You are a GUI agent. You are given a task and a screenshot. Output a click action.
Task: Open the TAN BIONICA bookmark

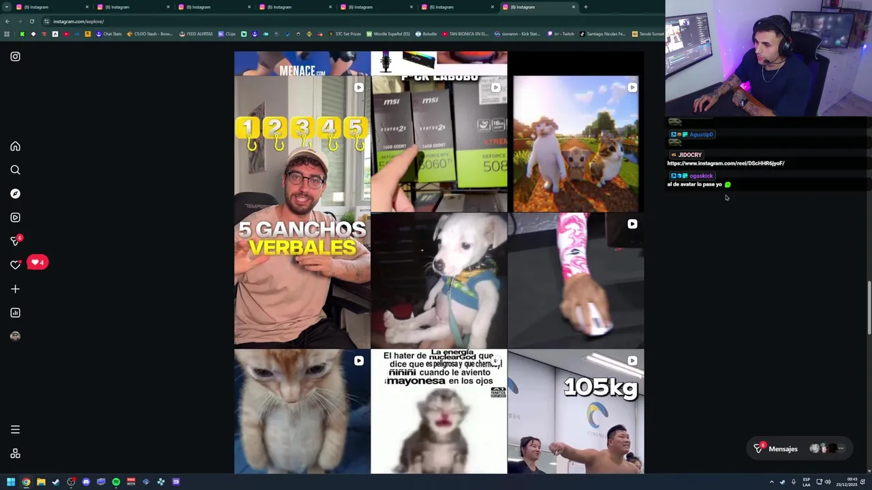(x=465, y=34)
